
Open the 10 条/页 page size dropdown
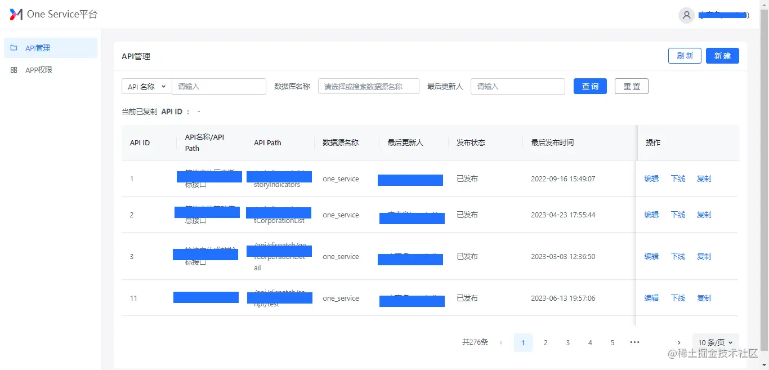coord(716,342)
